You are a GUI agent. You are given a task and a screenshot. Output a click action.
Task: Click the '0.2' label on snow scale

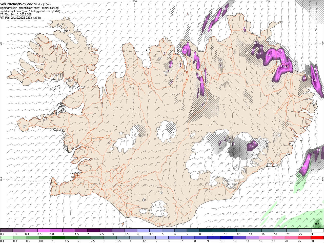2,234
